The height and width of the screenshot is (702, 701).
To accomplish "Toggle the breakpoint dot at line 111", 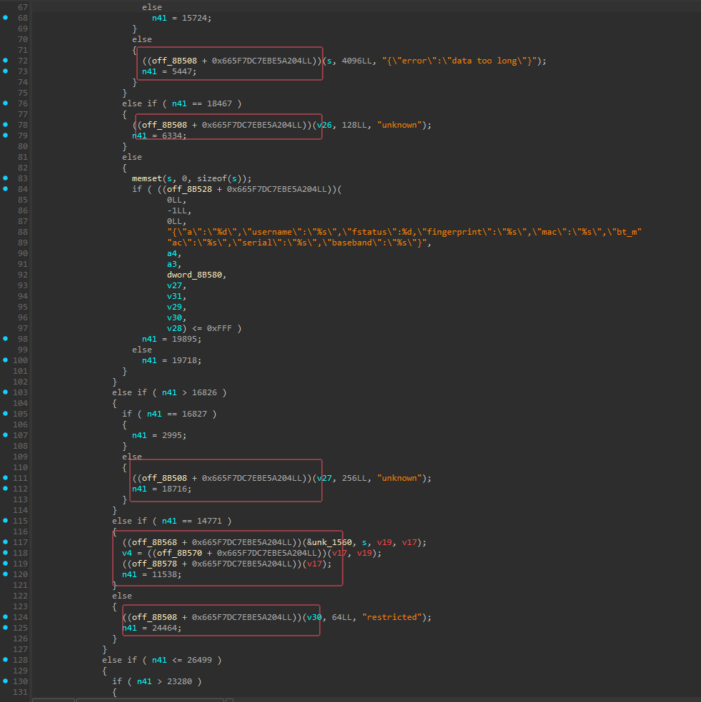I will coord(6,478).
